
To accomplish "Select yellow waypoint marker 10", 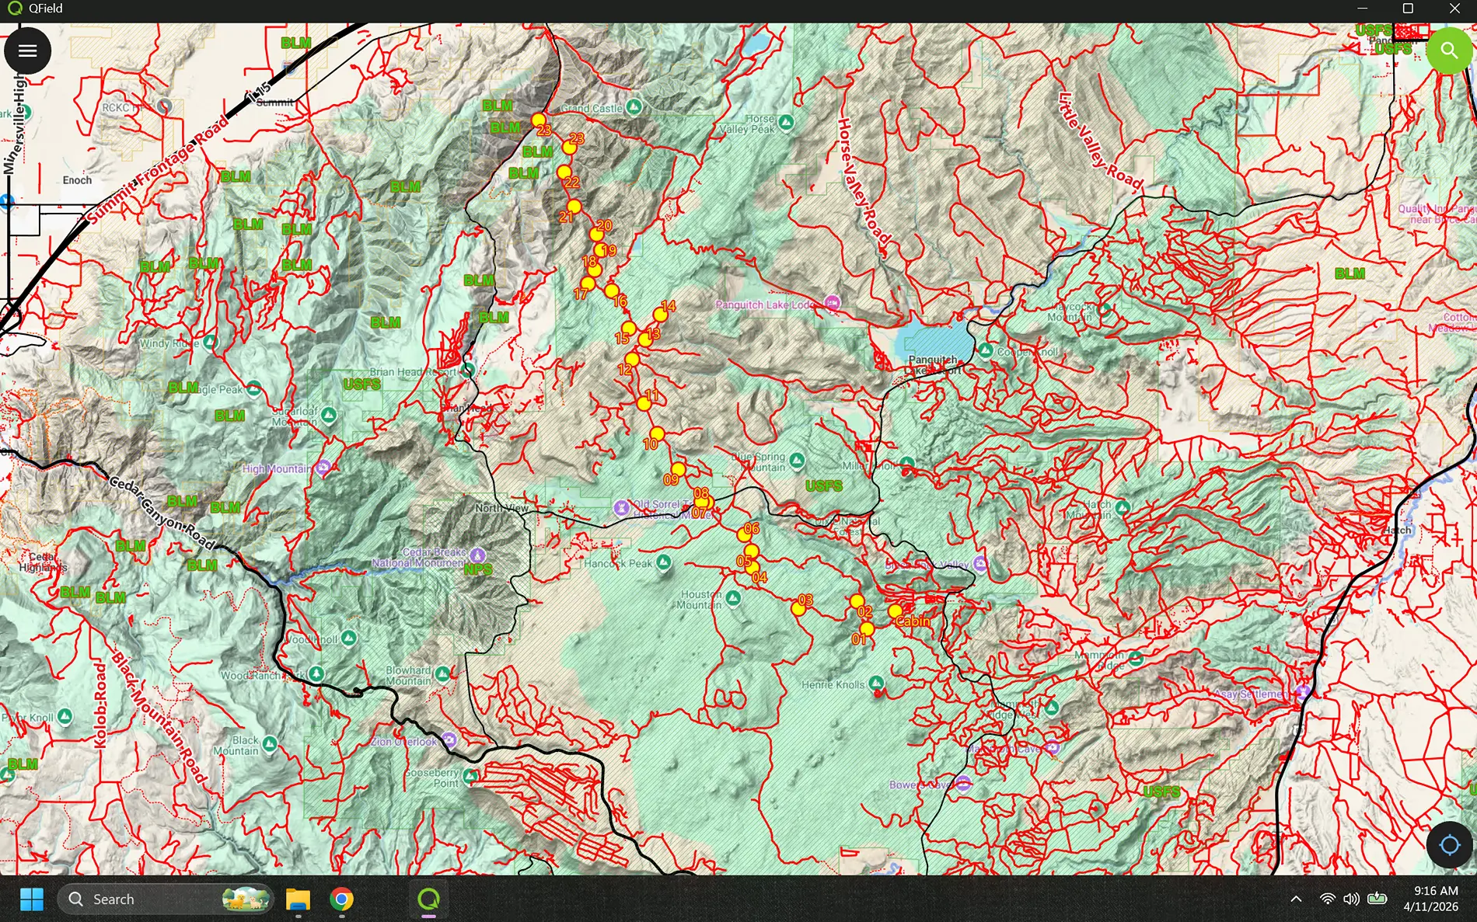I will [x=657, y=433].
